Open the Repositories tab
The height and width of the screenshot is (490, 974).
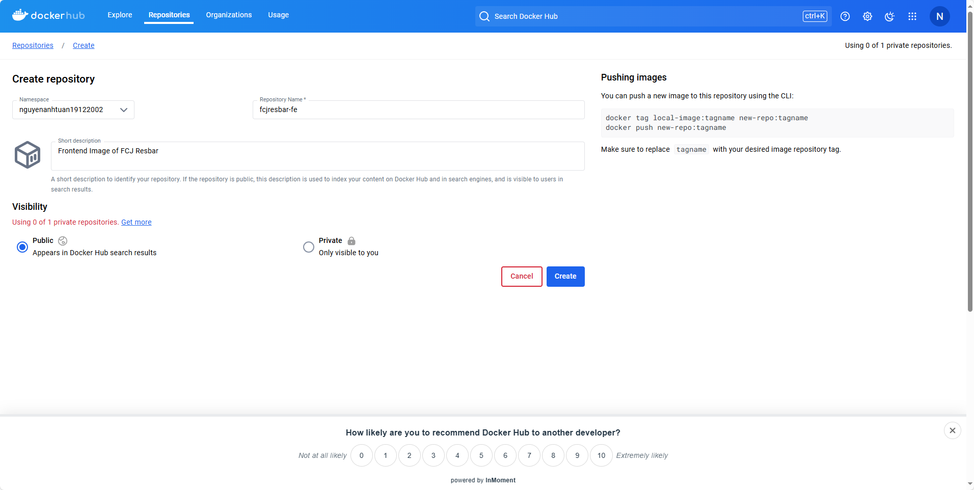[169, 15]
